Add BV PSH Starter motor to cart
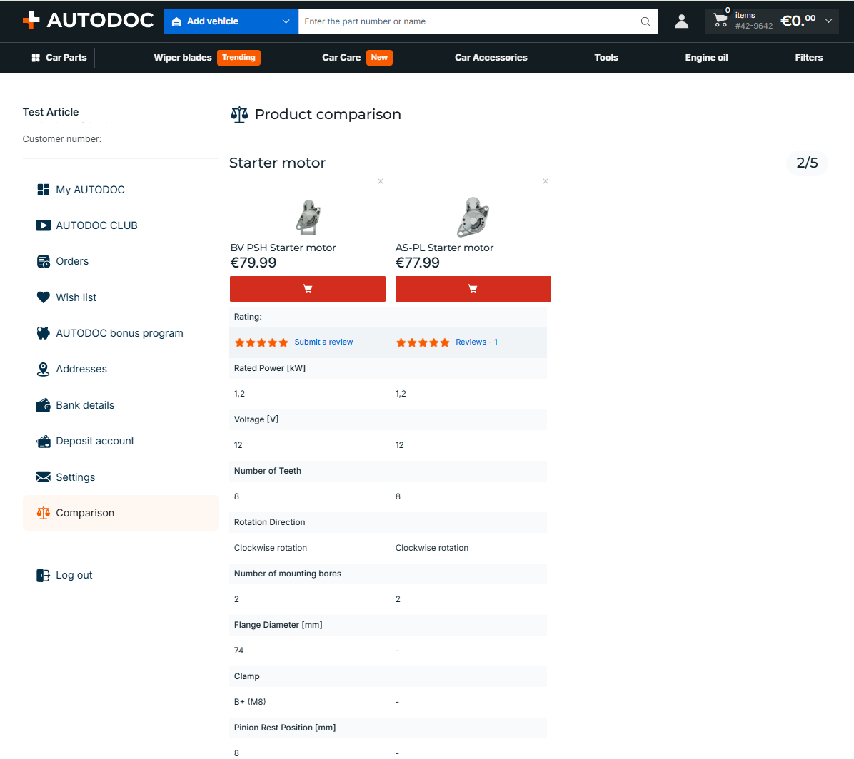This screenshot has width=854, height=759. (x=308, y=289)
